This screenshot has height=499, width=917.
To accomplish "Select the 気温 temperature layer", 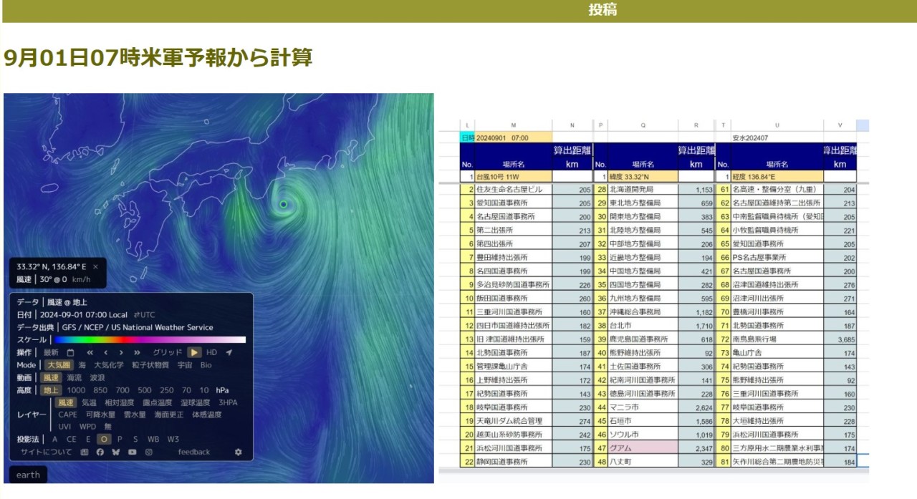I will coord(89,402).
